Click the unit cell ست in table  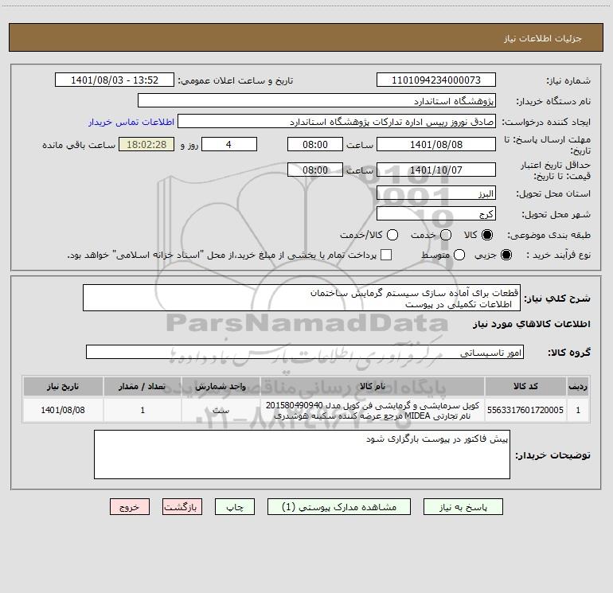221,410
